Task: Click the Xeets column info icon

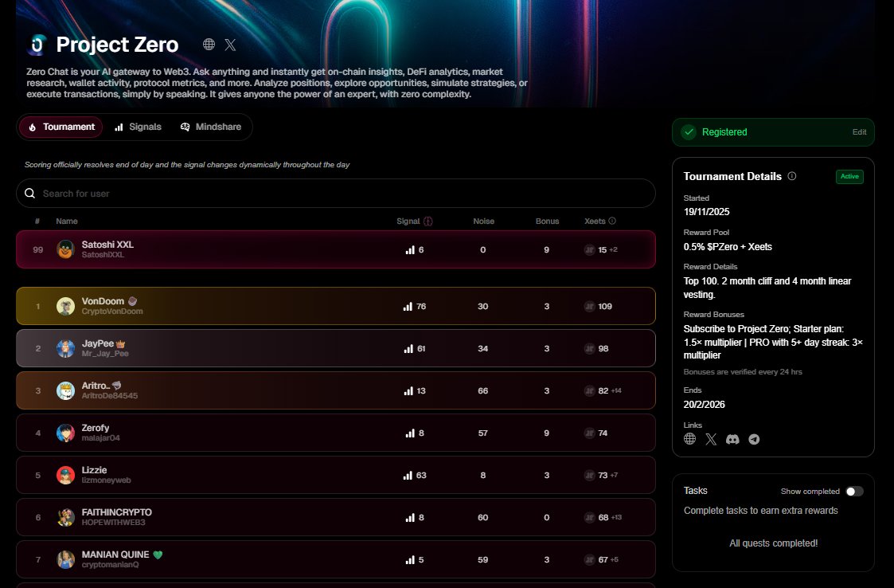Action: (612, 221)
